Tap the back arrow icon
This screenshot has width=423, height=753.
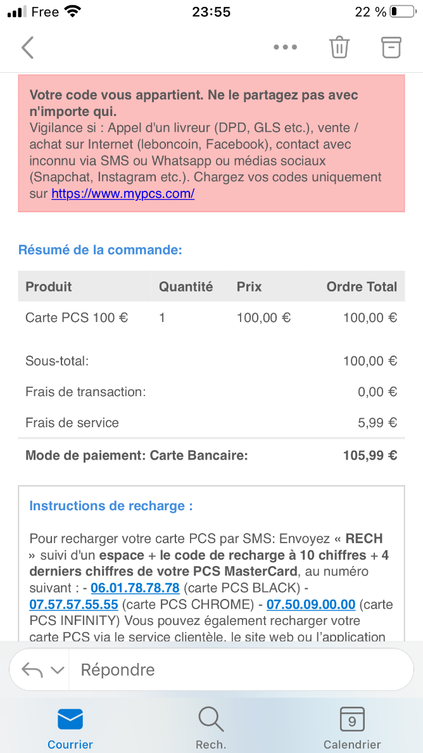[27, 48]
